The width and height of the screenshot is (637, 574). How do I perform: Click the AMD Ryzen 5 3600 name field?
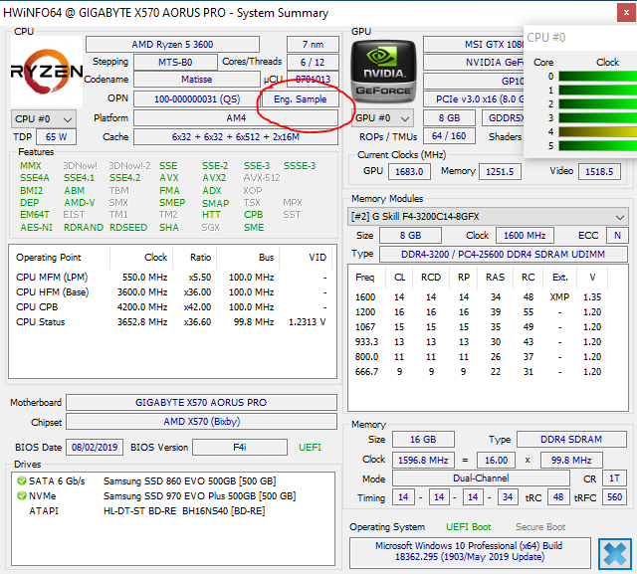pos(172,44)
